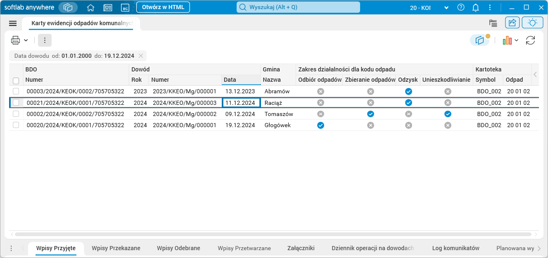
Task: Click Odbiór odpadów X icon for Abramów
Action: [x=320, y=91]
